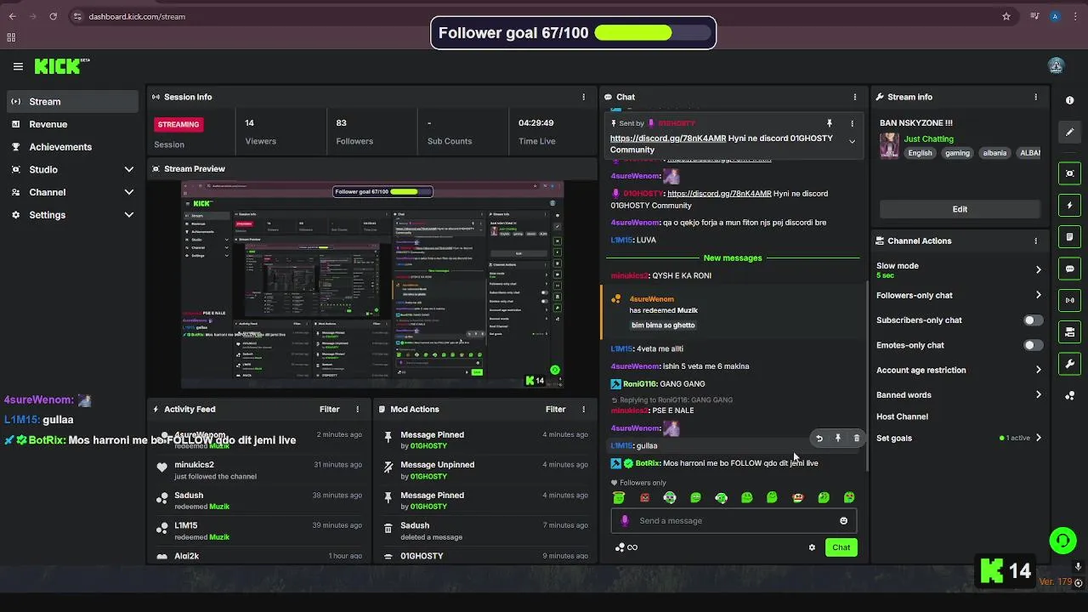Screen dimensions: 1088x612
Task: Go to Achievements in sidebar
Action: [x=73, y=146]
